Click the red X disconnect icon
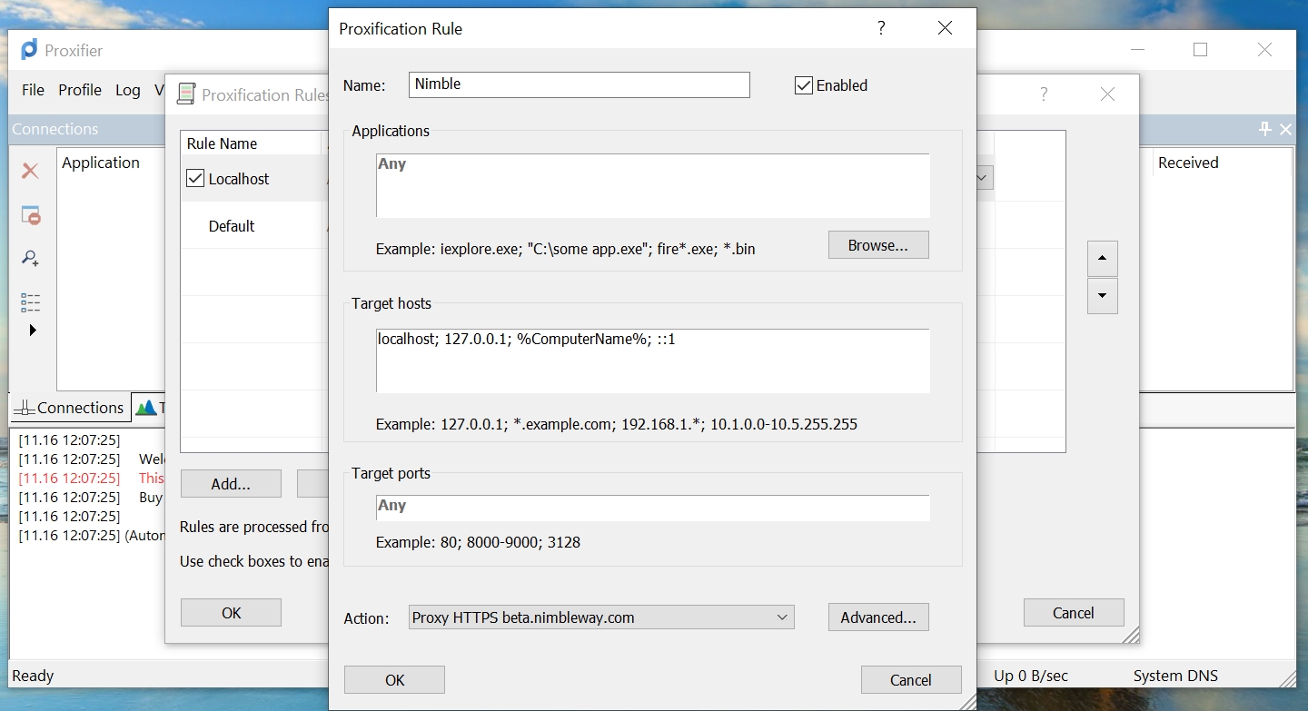 pyautogui.click(x=30, y=171)
